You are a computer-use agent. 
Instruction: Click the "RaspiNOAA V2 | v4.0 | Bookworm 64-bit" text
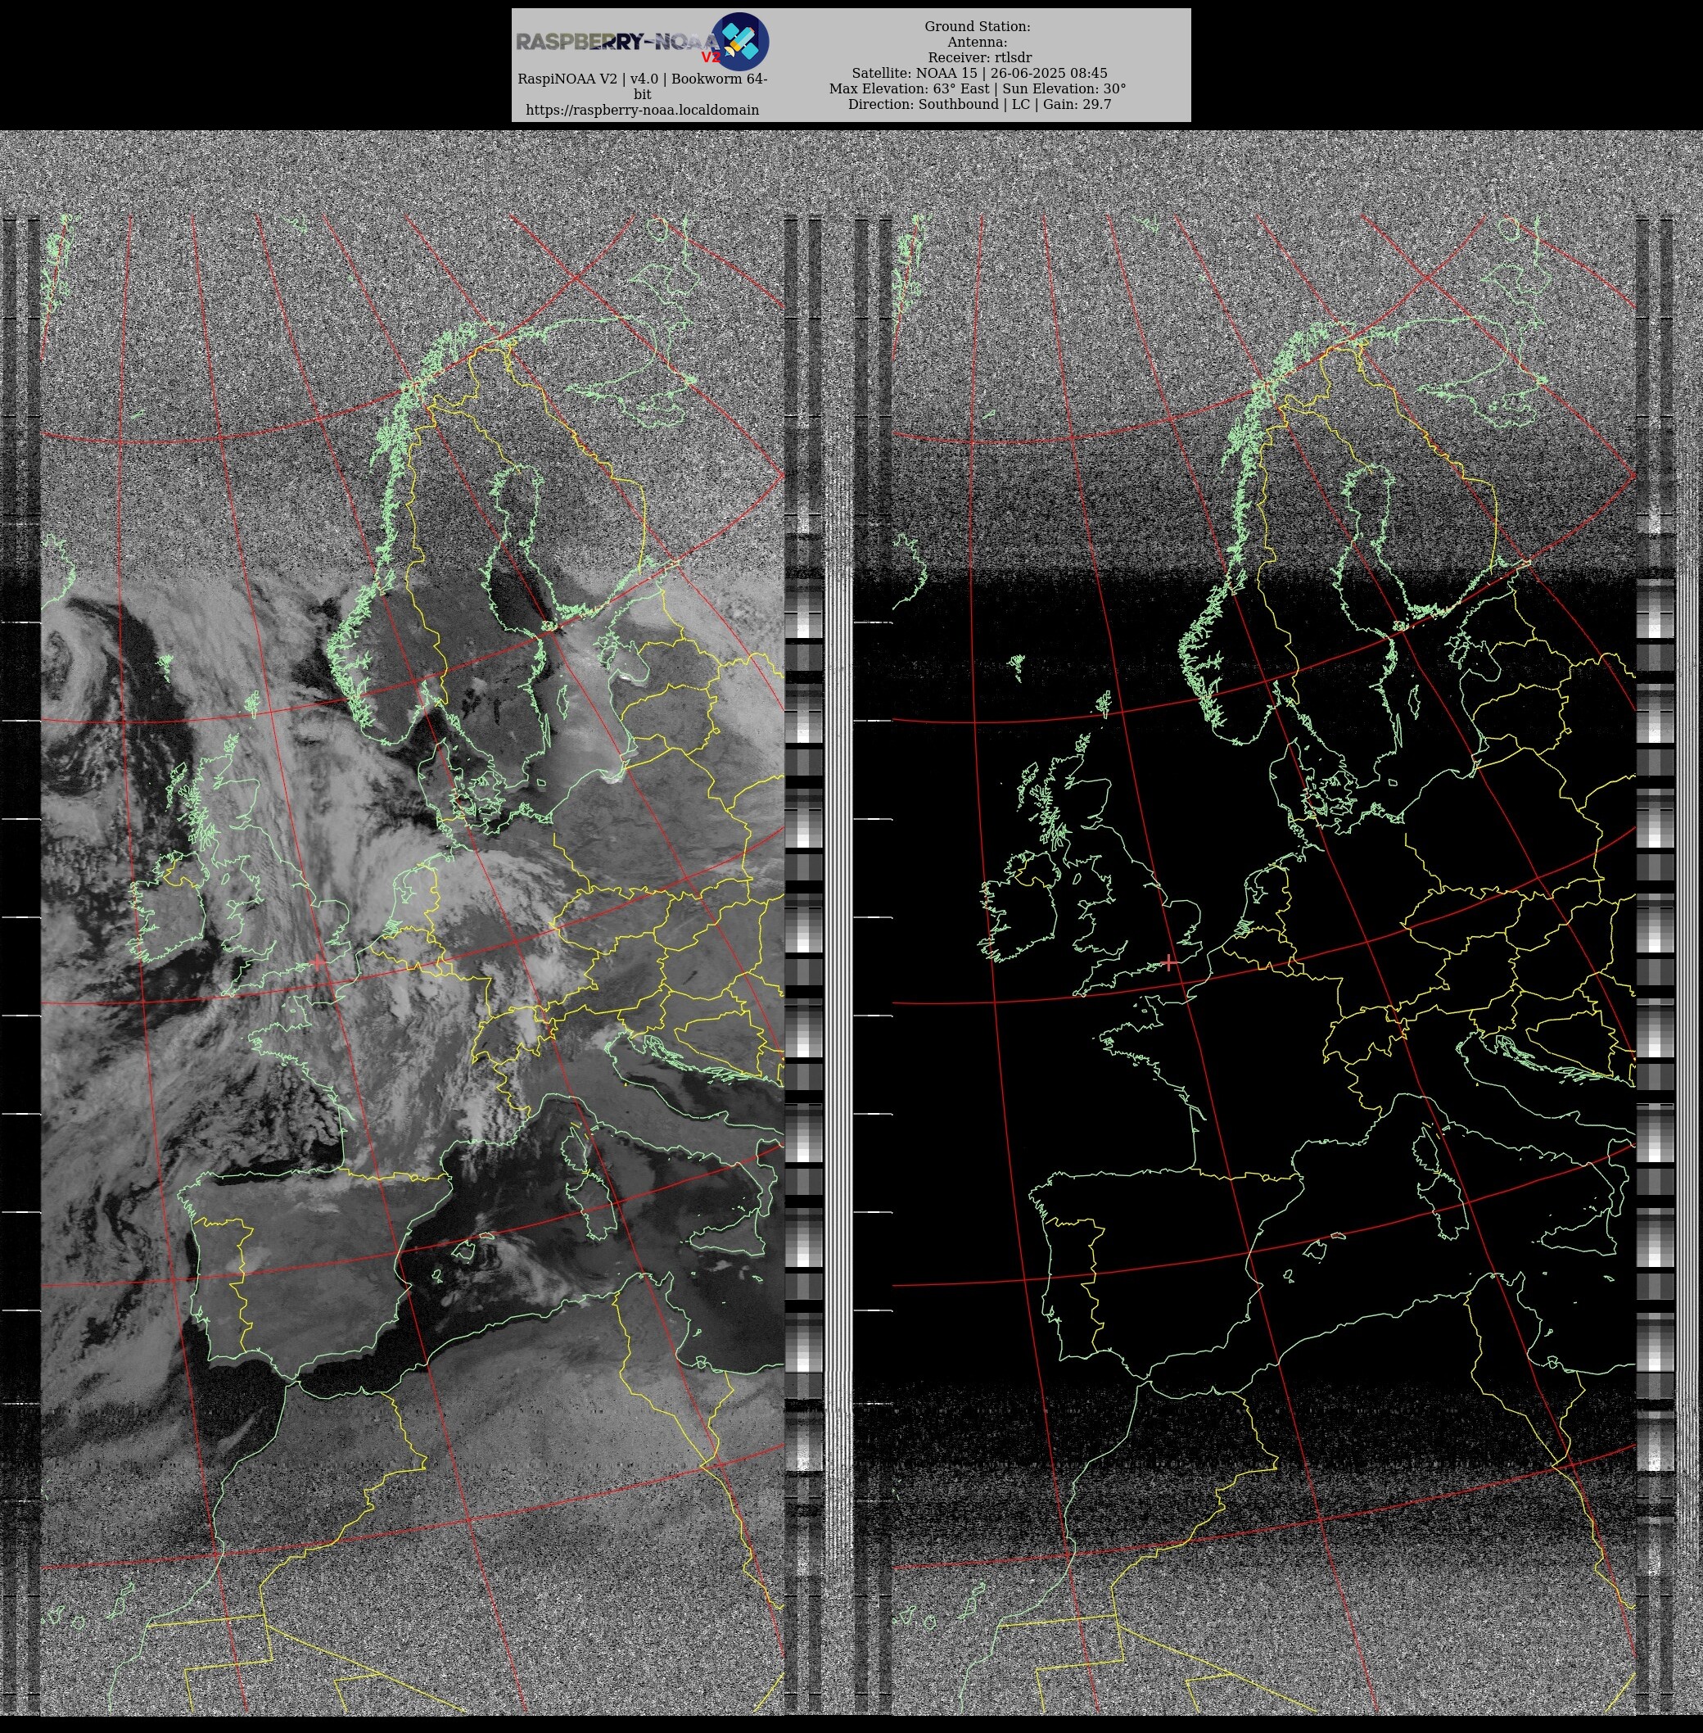(x=642, y=86)
